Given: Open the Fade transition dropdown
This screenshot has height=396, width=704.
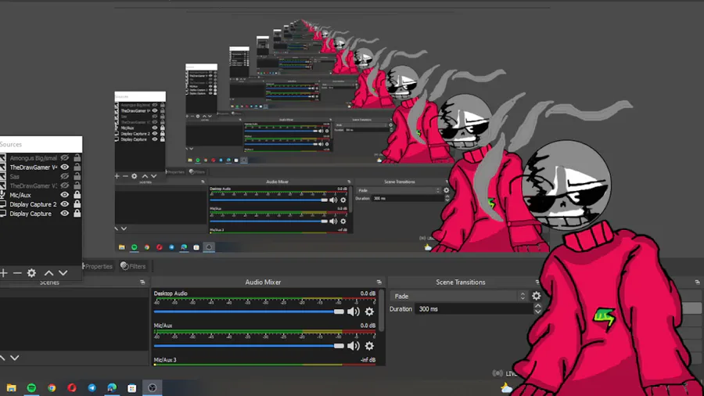Looking at the screenshot, I should point(460,296).
